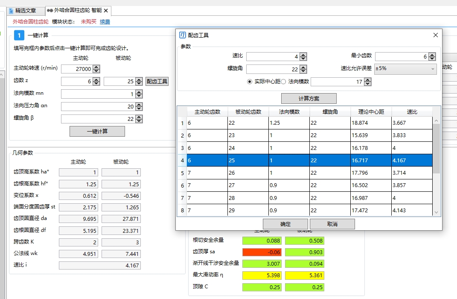The width and height of the screenshot is (457, 299).
Task: Click the blue step 1 badge icon
Action: [x=19, y=35]
